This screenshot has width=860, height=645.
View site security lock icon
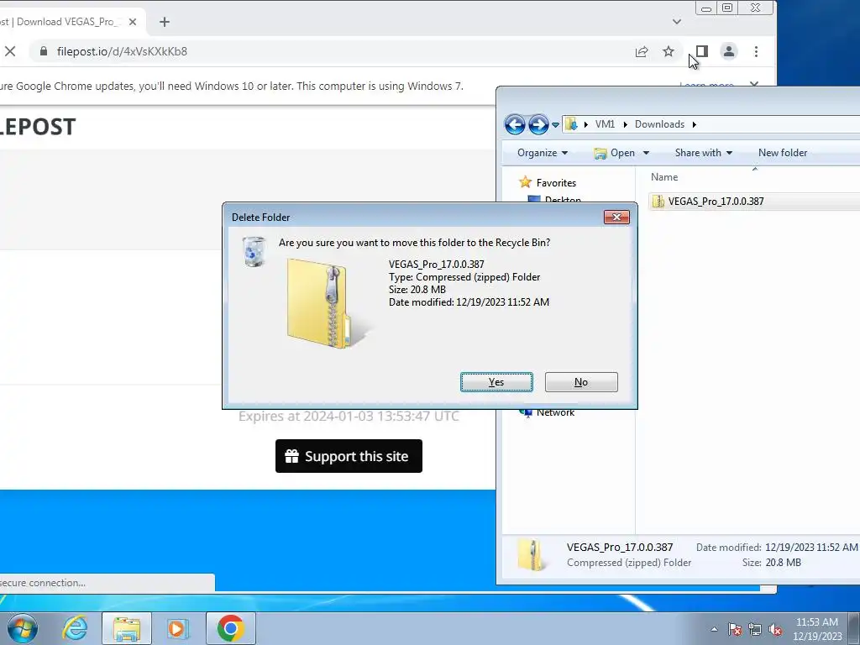click(x=44, y=51)
